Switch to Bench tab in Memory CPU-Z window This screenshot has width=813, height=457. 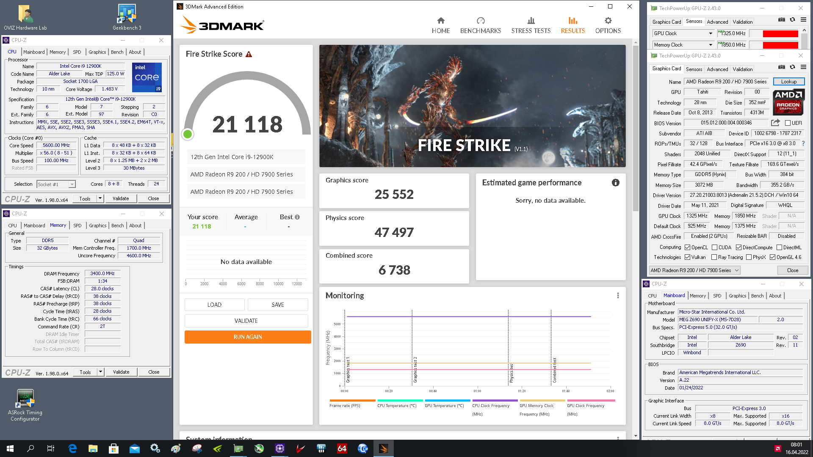(118, 226)
